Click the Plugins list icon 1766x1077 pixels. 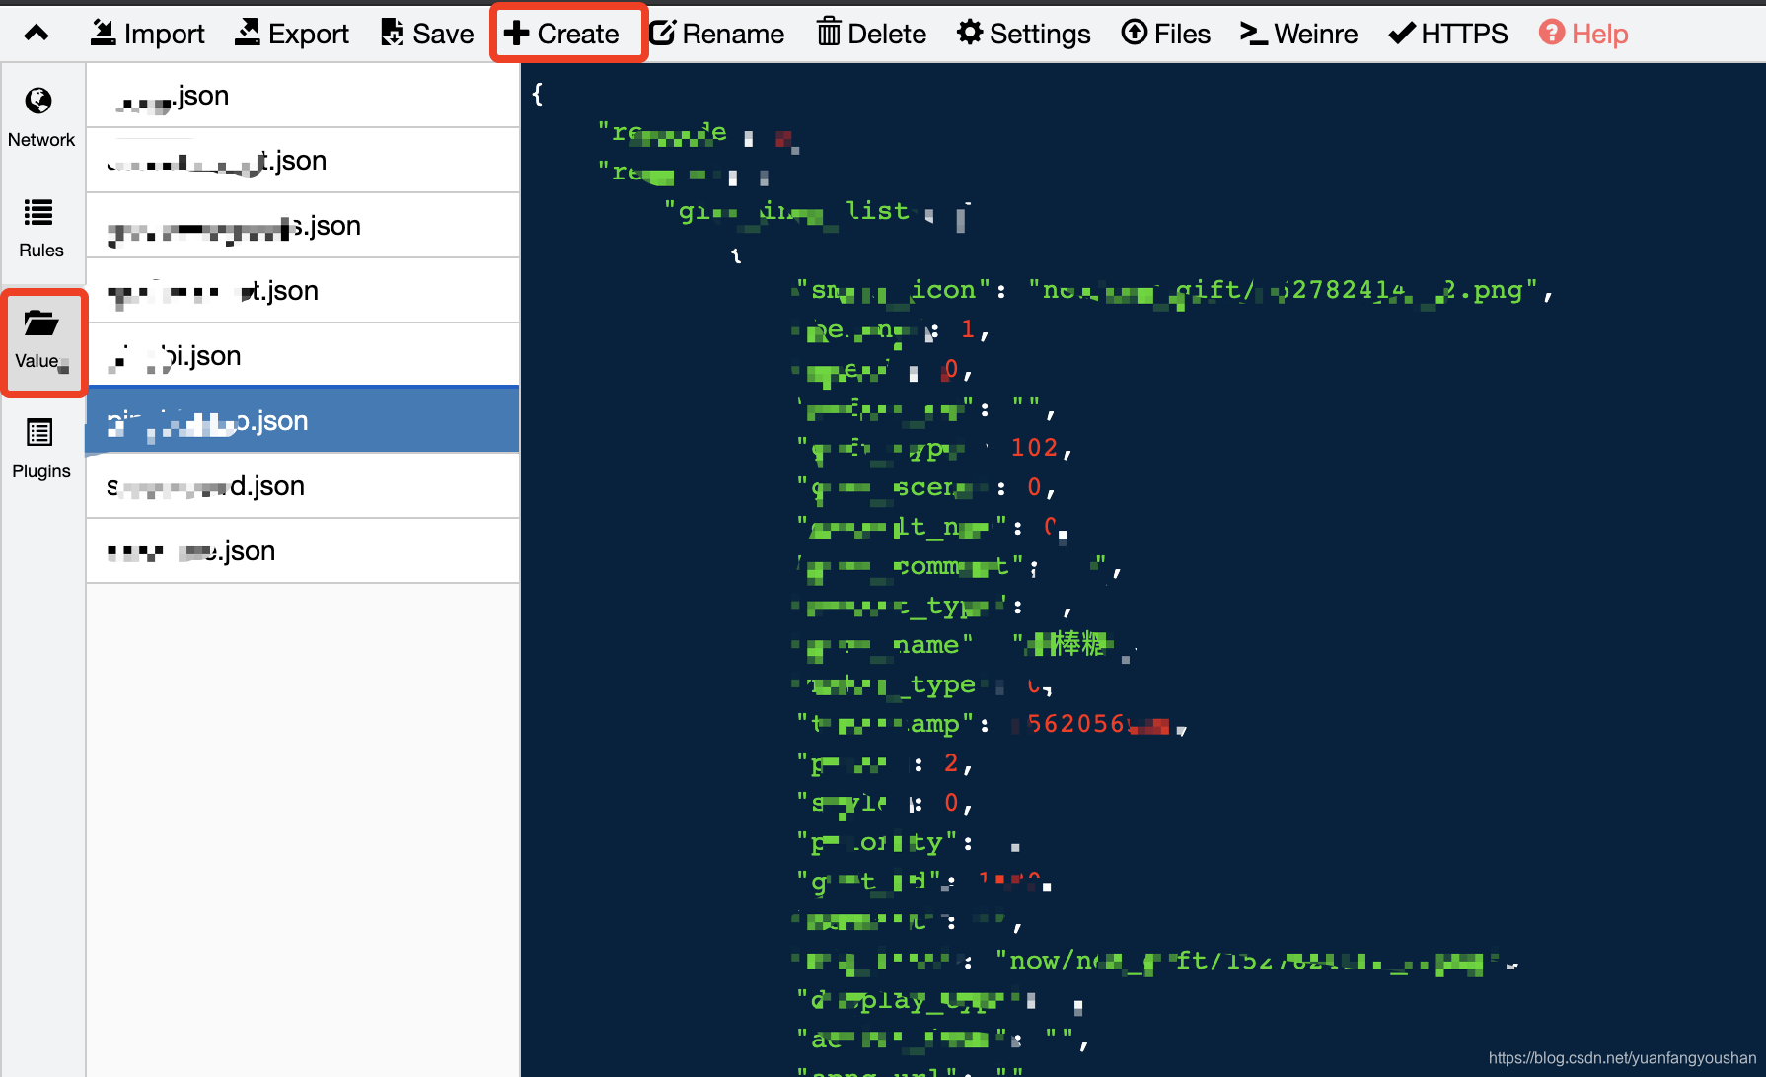click(39, 433)
